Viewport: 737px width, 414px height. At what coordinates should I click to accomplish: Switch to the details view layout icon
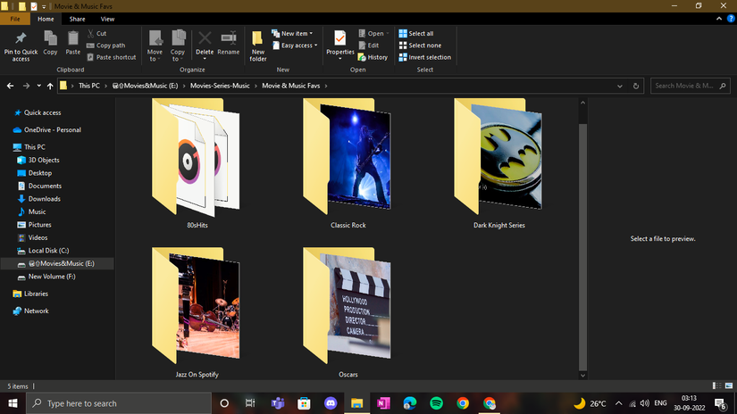tap(716, 385)
